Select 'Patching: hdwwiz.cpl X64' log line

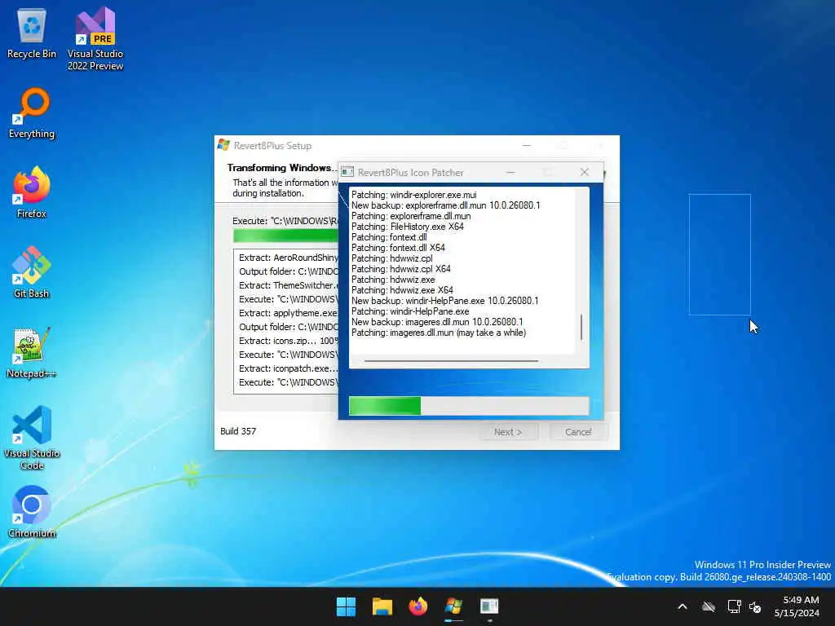(401, 269)
